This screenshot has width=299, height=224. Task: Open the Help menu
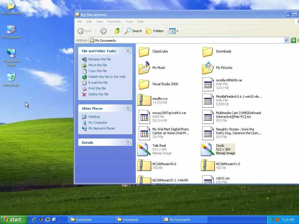click(x=140, y=22)
